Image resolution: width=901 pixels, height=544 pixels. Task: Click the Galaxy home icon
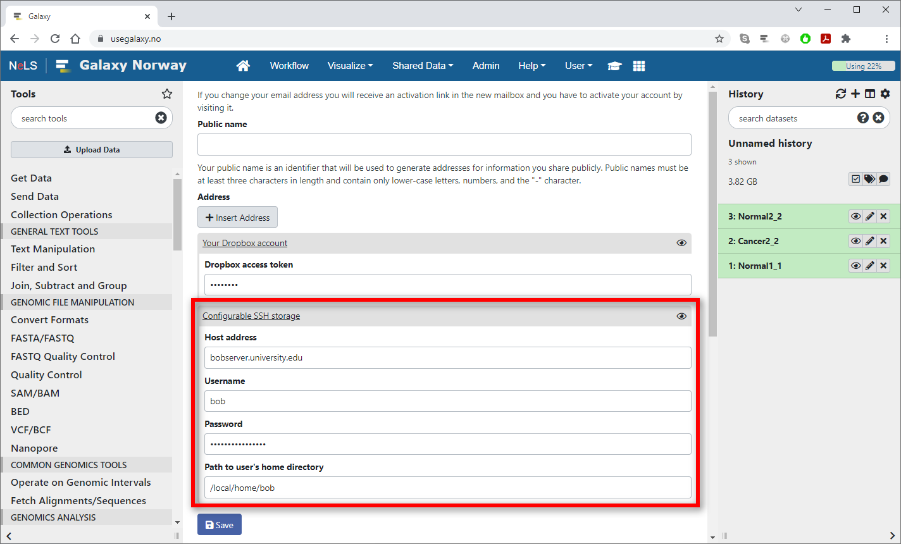[243, 66]
